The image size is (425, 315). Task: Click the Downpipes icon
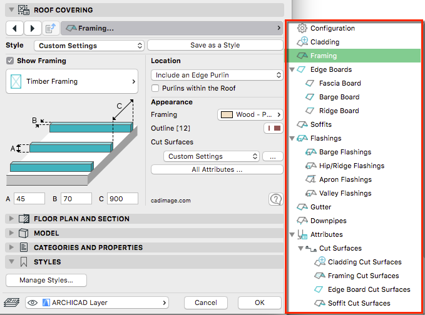click(302, 221)
